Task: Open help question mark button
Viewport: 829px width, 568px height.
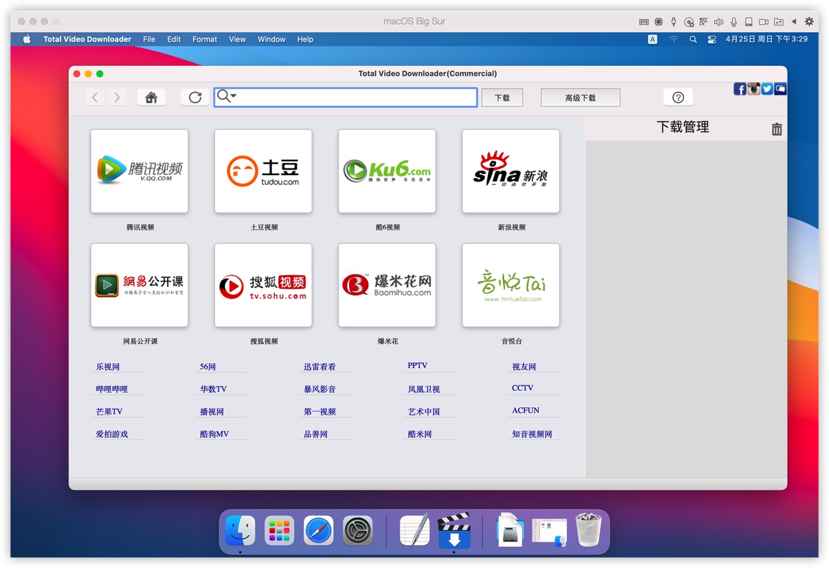Action: (678, 97)
